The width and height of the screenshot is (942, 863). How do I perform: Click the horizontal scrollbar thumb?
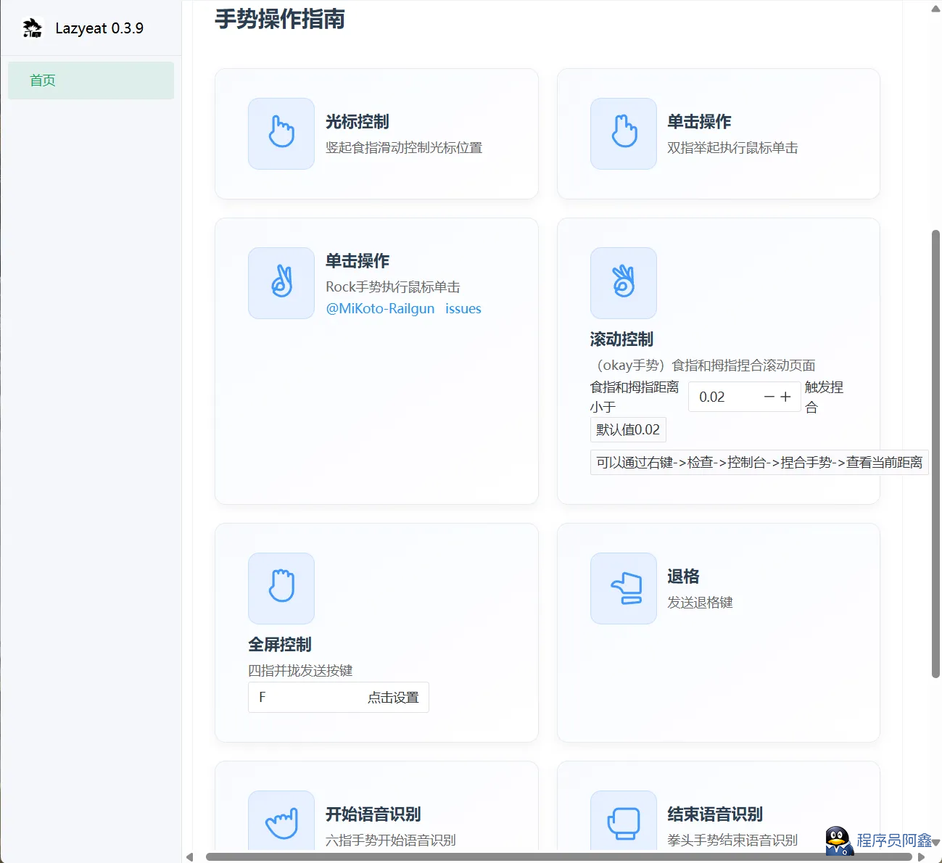point(558,856)
